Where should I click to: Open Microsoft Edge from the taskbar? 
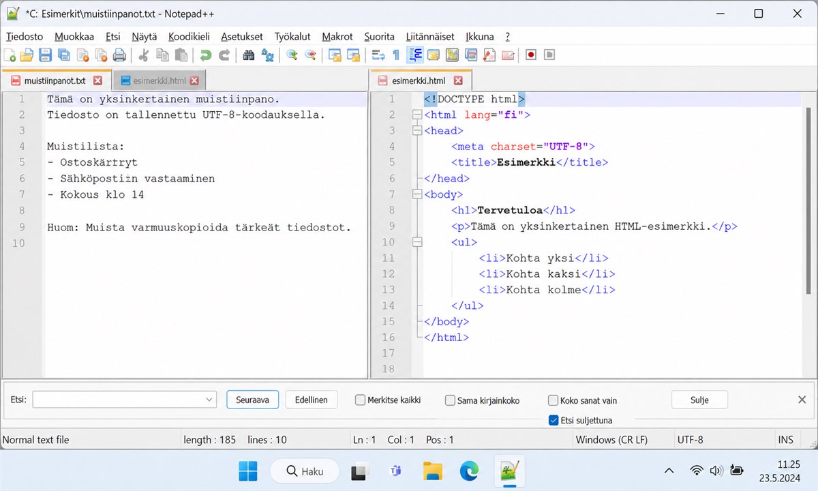tap(469, 471)
